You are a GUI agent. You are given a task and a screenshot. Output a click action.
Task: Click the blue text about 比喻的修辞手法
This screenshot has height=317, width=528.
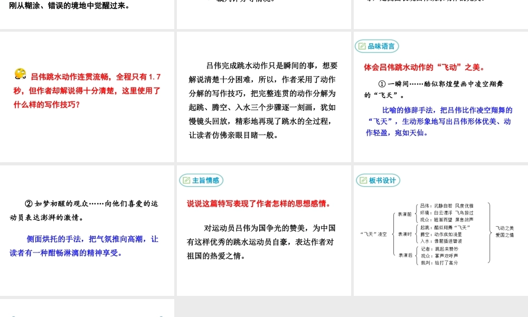tap(439, 121)
